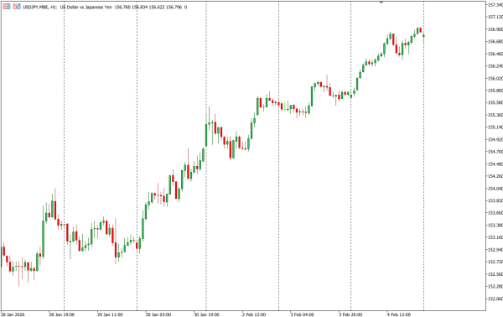This screenshot has height=317, width=503.
Task: Click the 154.920 price scale label
Action: [x=495, y=139]
